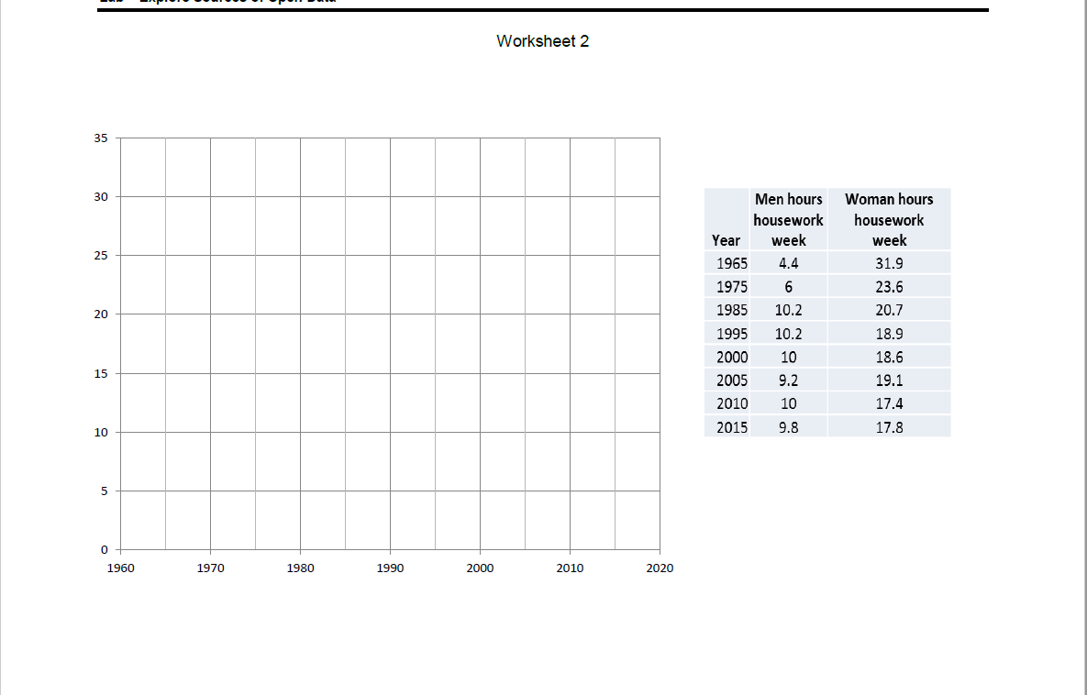Click the x-axis label 1980

300,568
